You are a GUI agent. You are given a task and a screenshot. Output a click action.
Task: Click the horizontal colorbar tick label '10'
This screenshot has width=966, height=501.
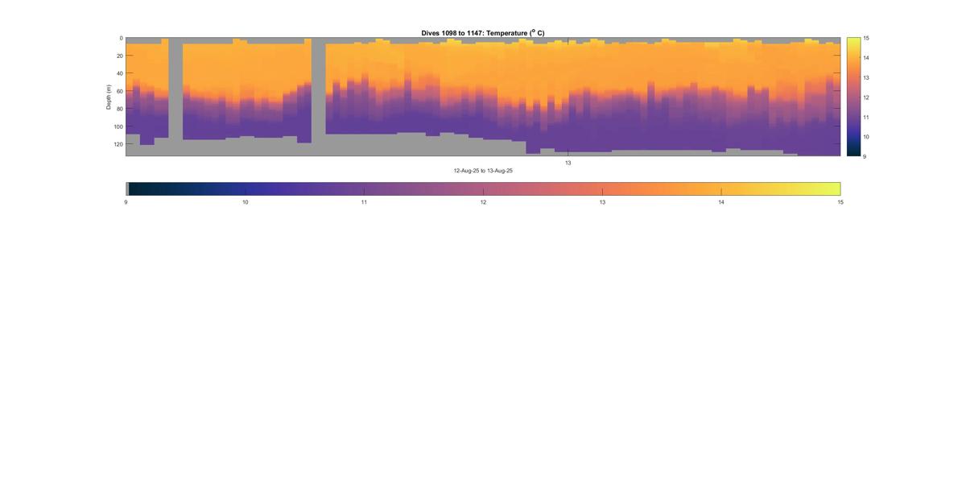[245, 203]
